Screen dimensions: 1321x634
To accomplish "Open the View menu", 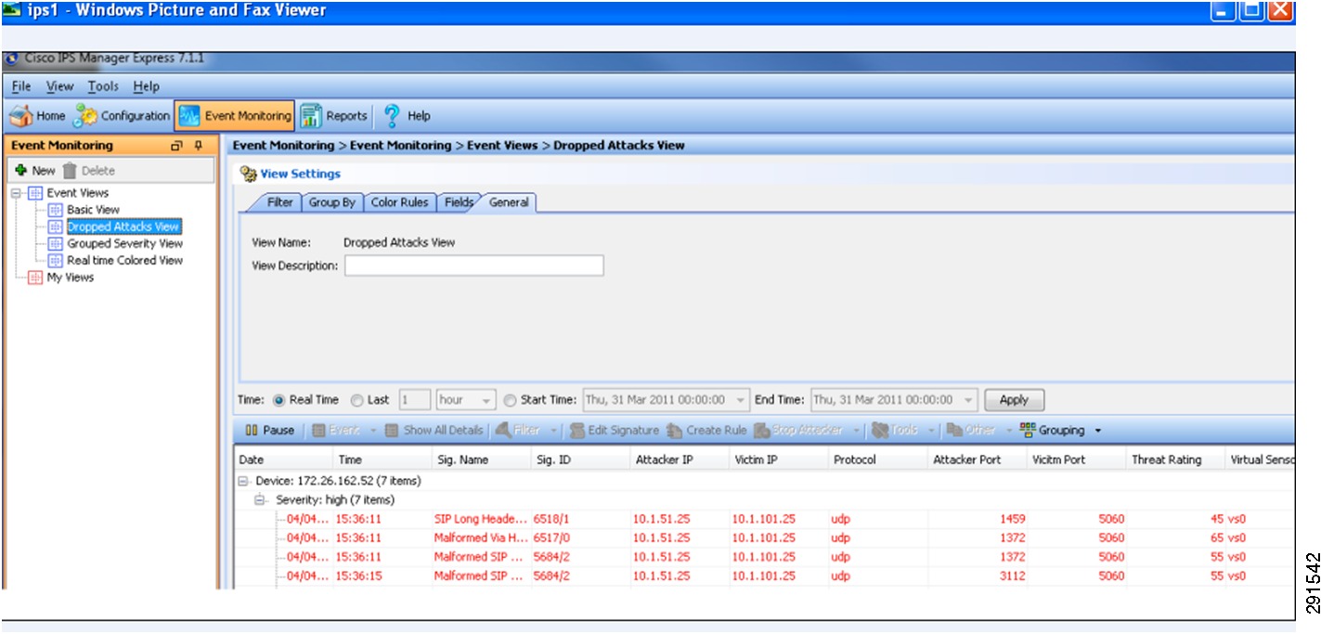I will point(59,86).
